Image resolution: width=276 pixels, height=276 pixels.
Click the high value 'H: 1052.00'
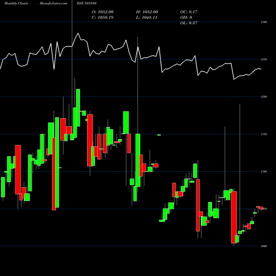tap(147, 12)
